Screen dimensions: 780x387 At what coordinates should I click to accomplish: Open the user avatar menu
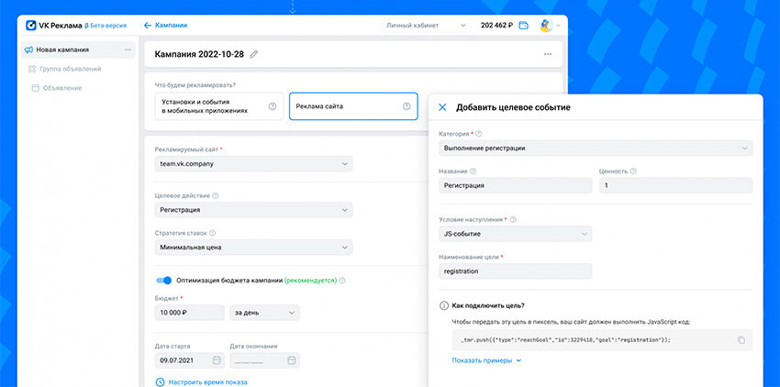[546, 26]
